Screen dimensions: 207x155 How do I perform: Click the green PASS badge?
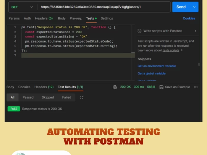(x=14, y=109)
